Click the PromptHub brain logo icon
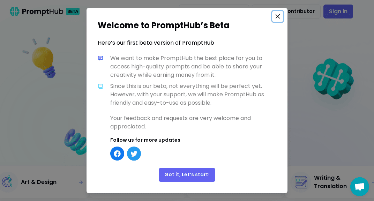This screenshot has height=201, width=374. click(x=14, y=11)
